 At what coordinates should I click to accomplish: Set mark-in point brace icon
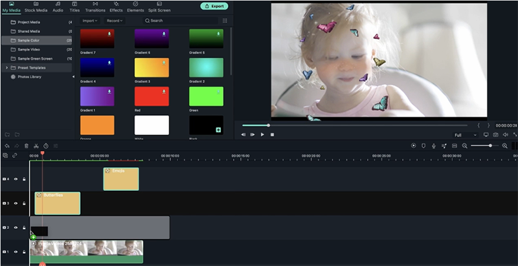click(479, 126)
